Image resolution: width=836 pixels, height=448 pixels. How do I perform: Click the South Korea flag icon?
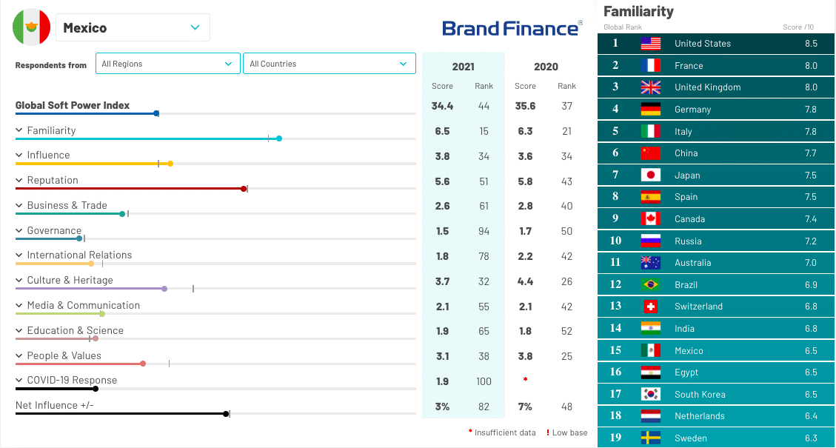tap(650, 394)
